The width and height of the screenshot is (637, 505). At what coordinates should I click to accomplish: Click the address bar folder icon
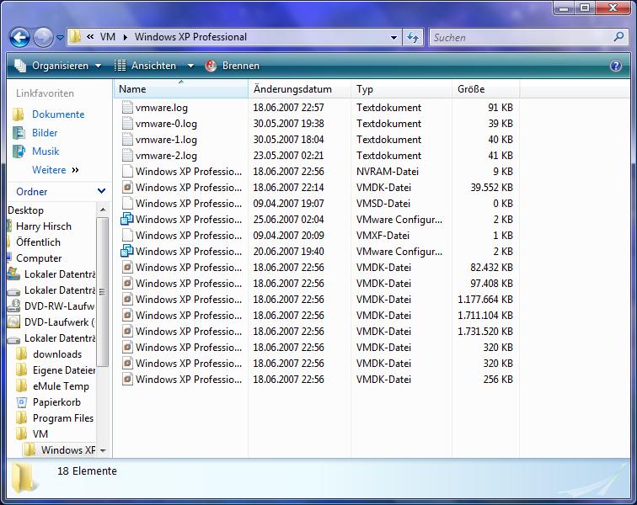coord(75,37)
